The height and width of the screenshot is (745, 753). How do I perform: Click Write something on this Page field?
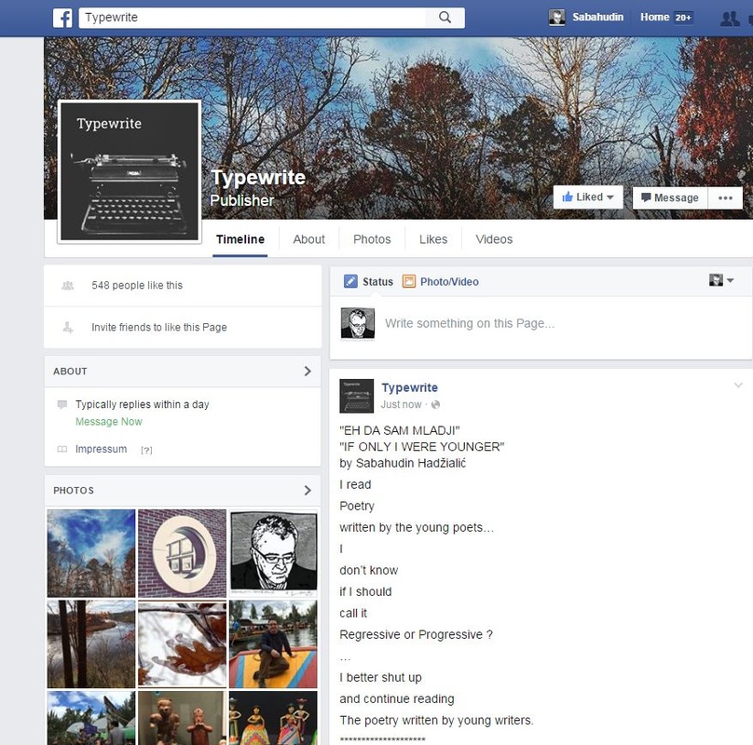[470, 323]
